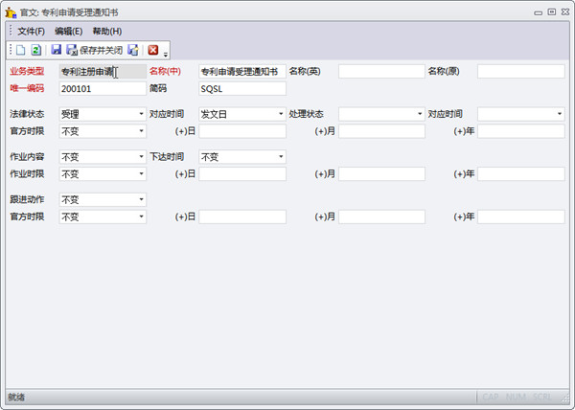Image resolution: width=575 pixels, height=410 pixels.
Task: Expand the 法律状态 dropdown showing 受理
Action: pos(141,114)
